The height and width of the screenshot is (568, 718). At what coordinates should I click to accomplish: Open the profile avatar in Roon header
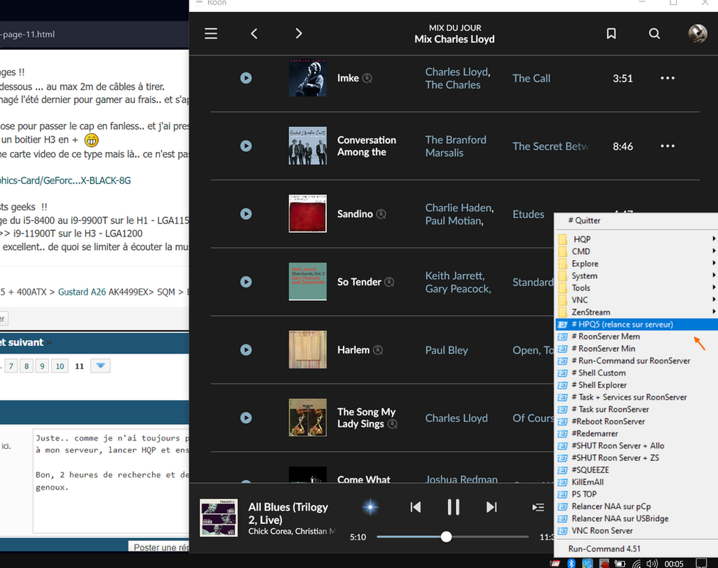coord(698,33)
